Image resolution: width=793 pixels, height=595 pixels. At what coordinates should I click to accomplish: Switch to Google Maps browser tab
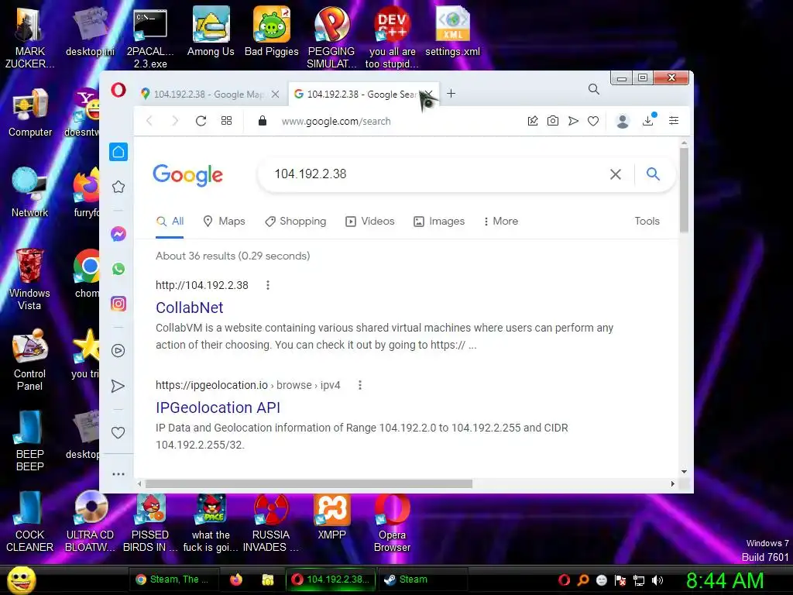click(208, 94)
